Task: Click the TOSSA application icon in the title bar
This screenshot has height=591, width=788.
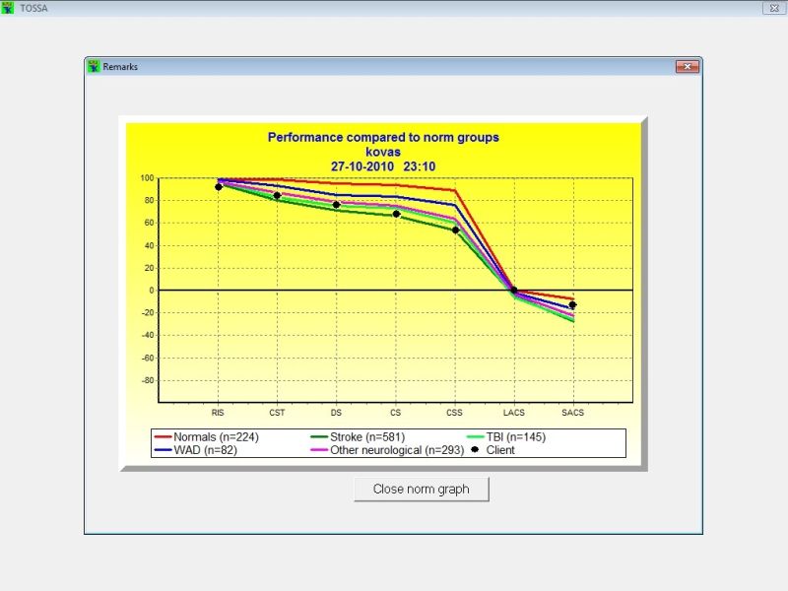Action: (x=8, y=7)
